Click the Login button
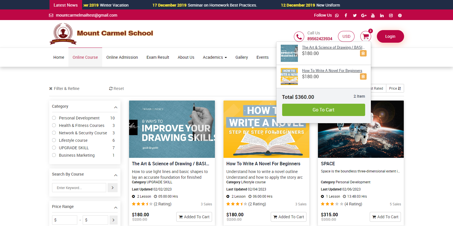Screen dimensions: 453x226 [390, 36]
